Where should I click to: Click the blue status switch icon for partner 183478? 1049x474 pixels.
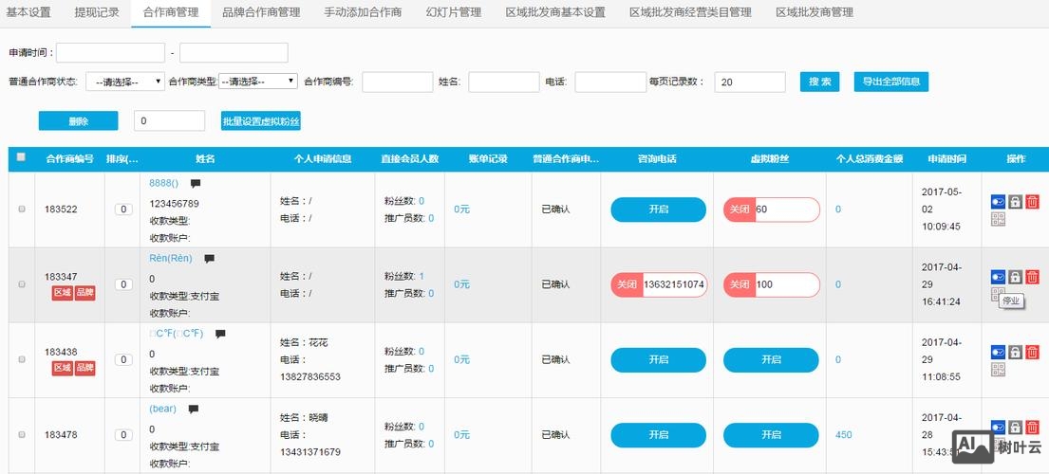[998, 427]
